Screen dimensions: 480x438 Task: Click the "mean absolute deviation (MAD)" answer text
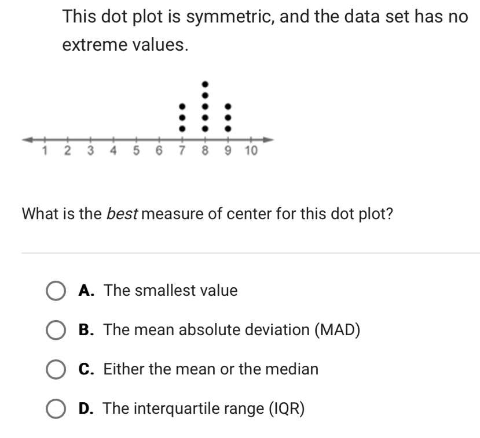pos(232,331)
